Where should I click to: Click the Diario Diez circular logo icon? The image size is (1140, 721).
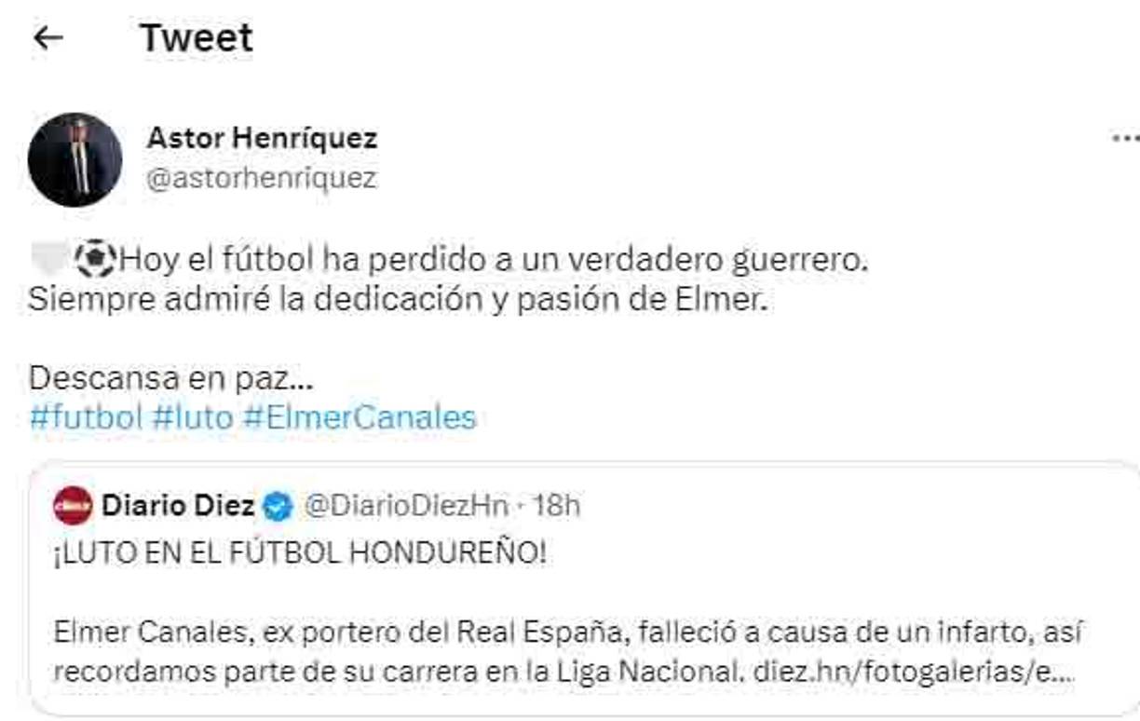pos(75,501)
